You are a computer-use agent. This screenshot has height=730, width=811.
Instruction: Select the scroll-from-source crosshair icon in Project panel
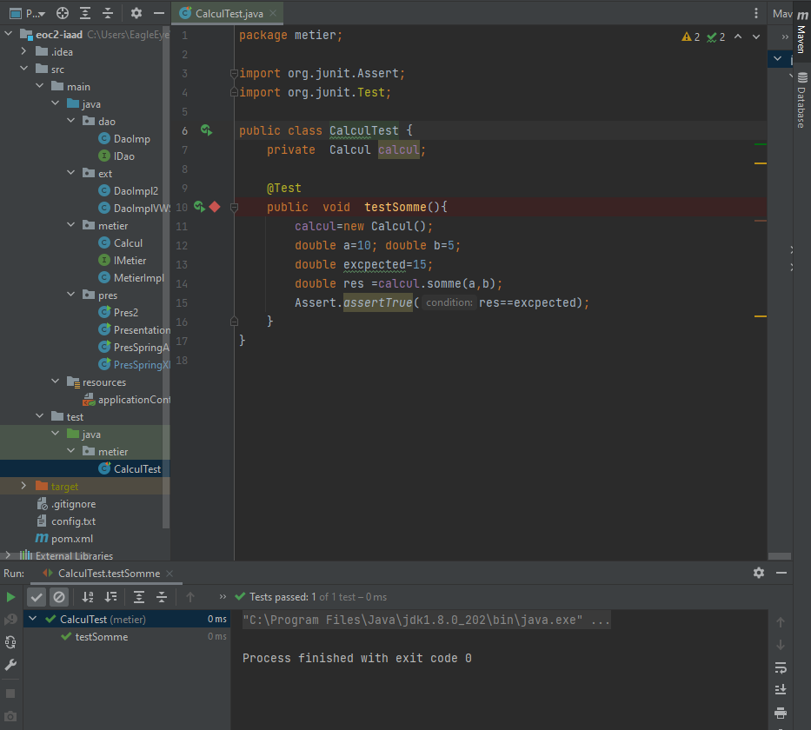tap(62, 13)
